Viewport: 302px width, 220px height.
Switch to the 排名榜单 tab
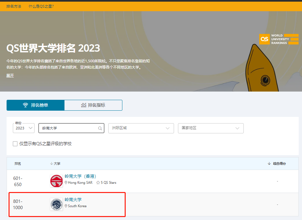[36, 105]
